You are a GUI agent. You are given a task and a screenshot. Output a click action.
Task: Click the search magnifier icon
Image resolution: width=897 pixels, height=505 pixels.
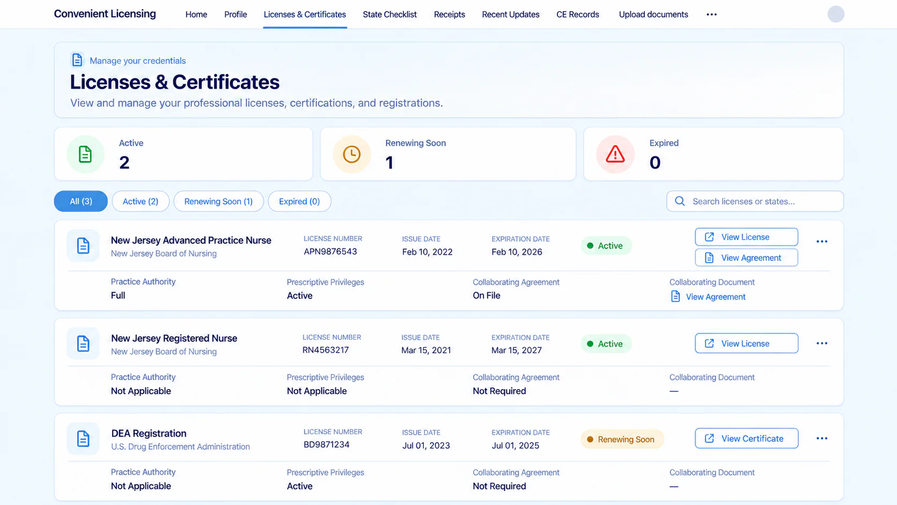[680, 201]
